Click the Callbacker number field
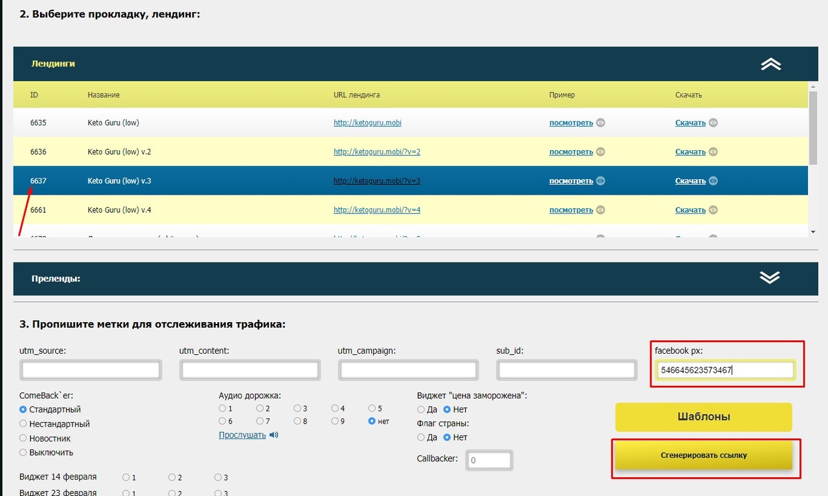The width and height of the screenshot is (828, 496). pos(489,460)
